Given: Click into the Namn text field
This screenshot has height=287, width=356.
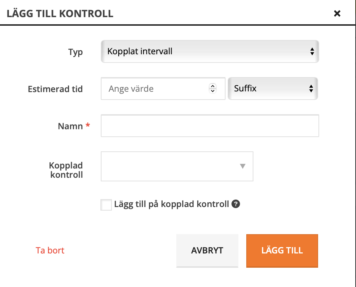Looking at the screenshot, I should (x=209, y=126).
